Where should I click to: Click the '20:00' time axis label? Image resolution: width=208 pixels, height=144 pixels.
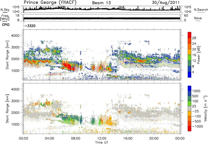pos(154,139)
